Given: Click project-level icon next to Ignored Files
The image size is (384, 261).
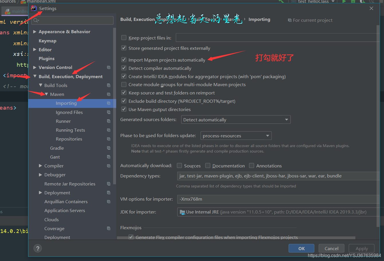Looking at the screenshot, I should point(109,112).
